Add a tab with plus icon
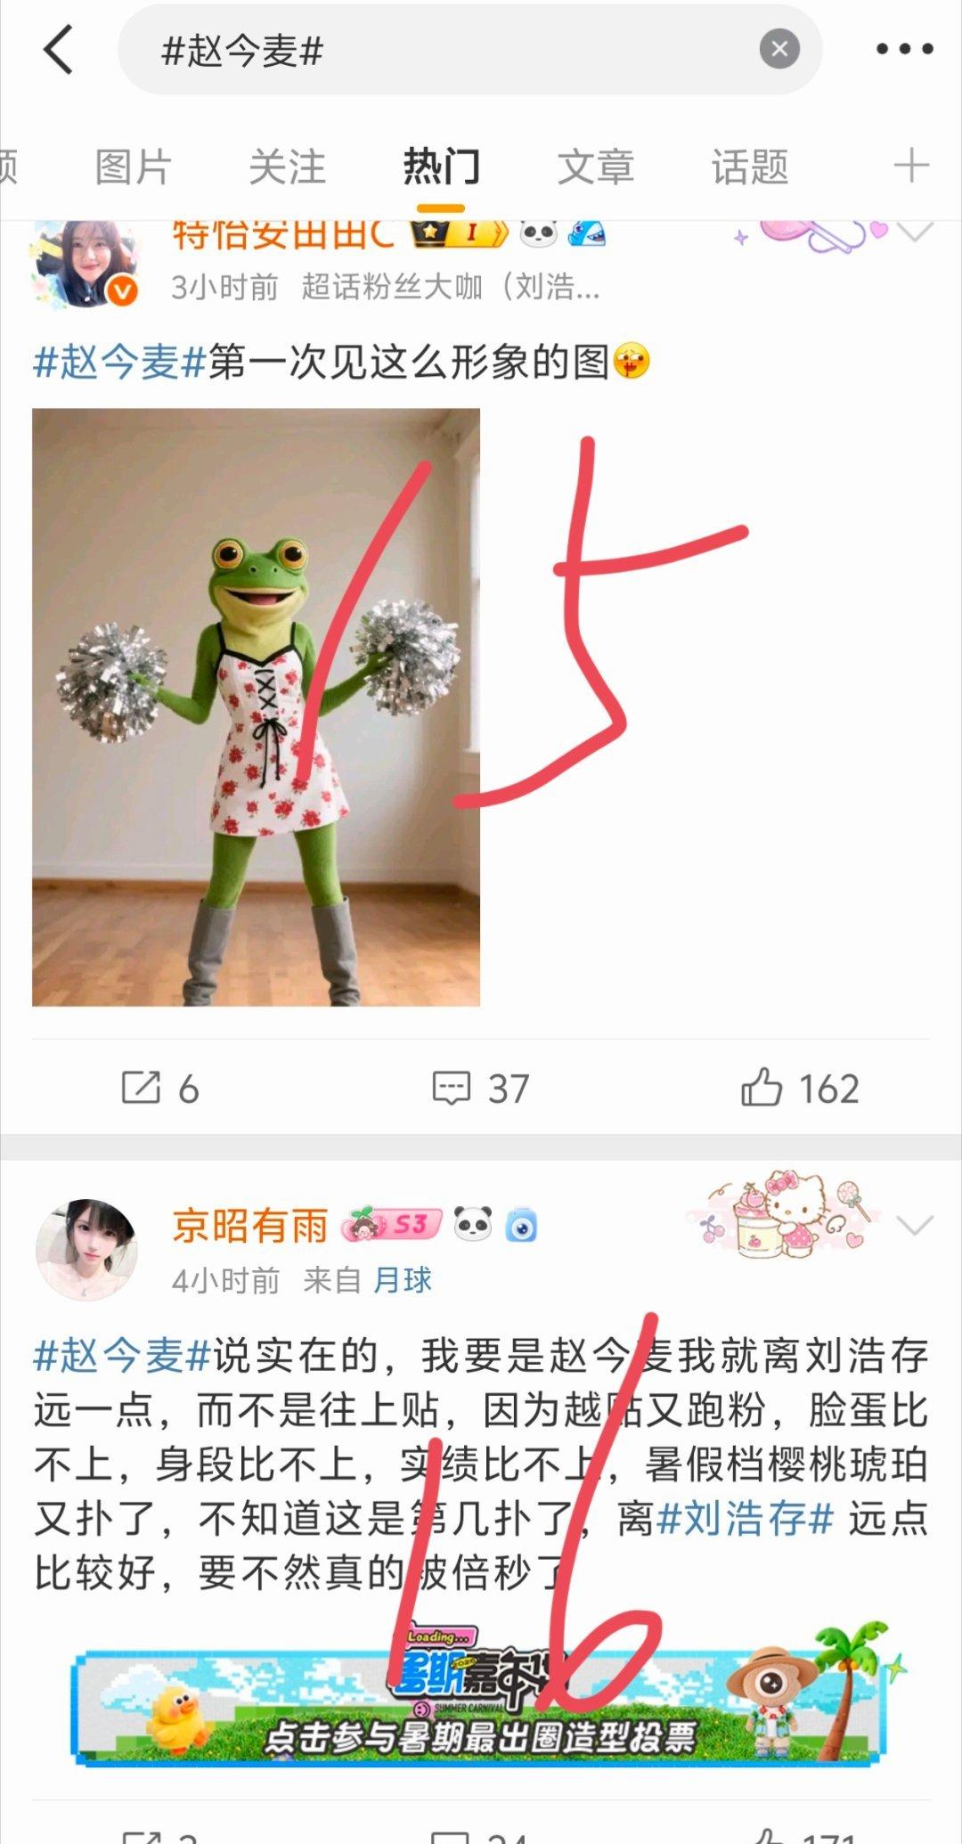 (x=911, y=166)
